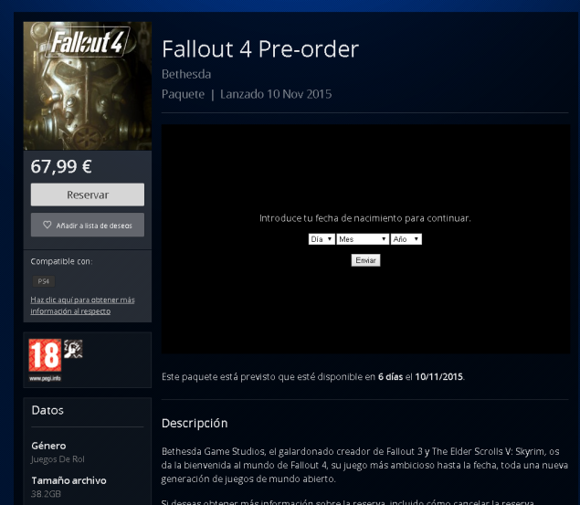Click the Reservar pre-order button
The height and width of the screenshot is (505, 580).
pos(88,195)
